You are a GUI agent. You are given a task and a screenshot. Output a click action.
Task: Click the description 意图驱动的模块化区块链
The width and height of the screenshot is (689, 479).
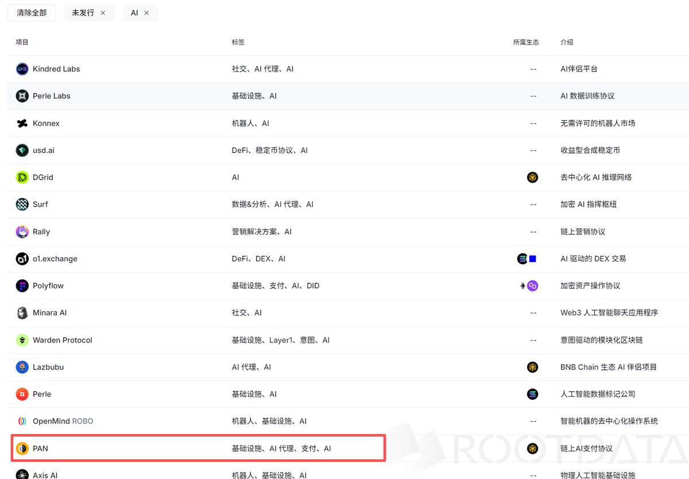[602, 340]
